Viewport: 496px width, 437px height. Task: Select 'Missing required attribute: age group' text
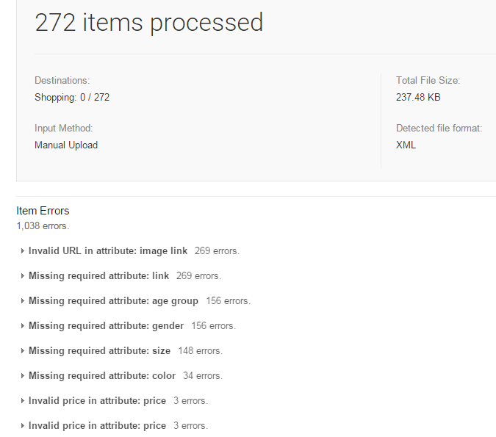113,301
